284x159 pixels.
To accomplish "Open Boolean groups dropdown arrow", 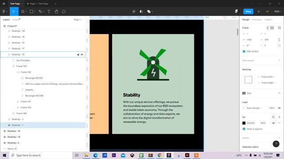I will pyautogui.click(x=152, y=11).
